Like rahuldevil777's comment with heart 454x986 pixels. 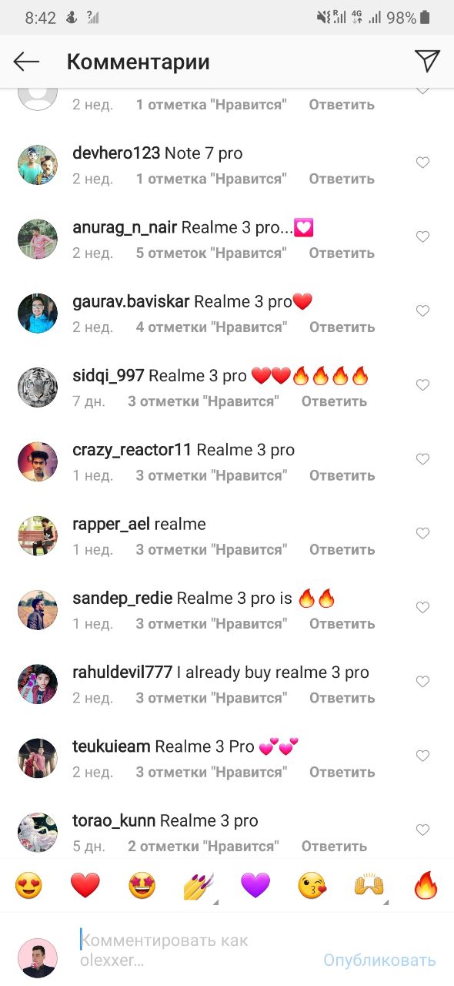(422, 682)
